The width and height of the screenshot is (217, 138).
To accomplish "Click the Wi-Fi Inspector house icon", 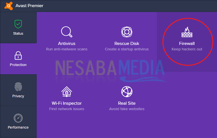I will click(67, 92).
